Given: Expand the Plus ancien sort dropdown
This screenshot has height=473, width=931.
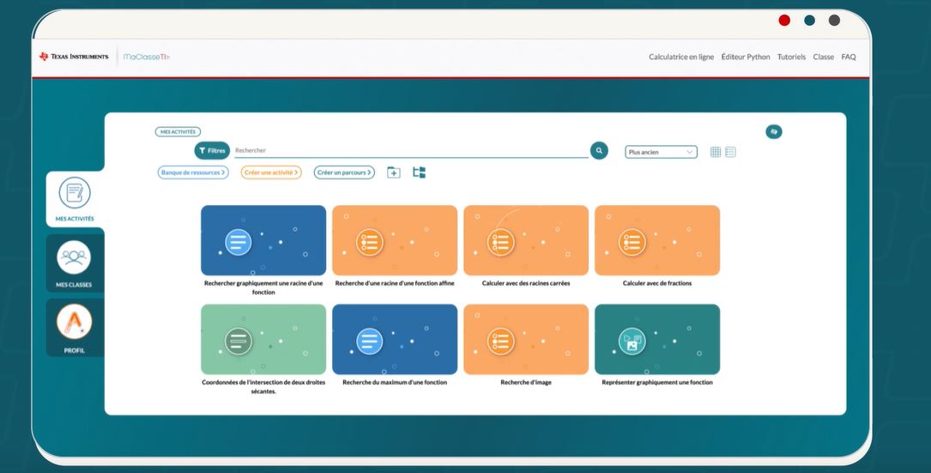Looking at the screenshot, I should tap(661, 152).
